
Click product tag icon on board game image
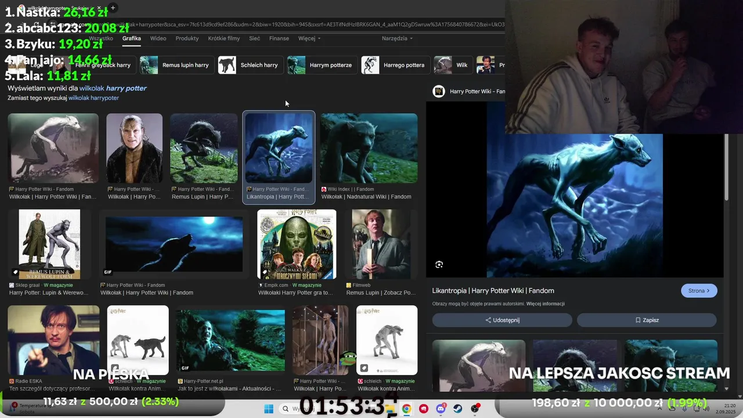pyautogui.click(x=265, y=272)
